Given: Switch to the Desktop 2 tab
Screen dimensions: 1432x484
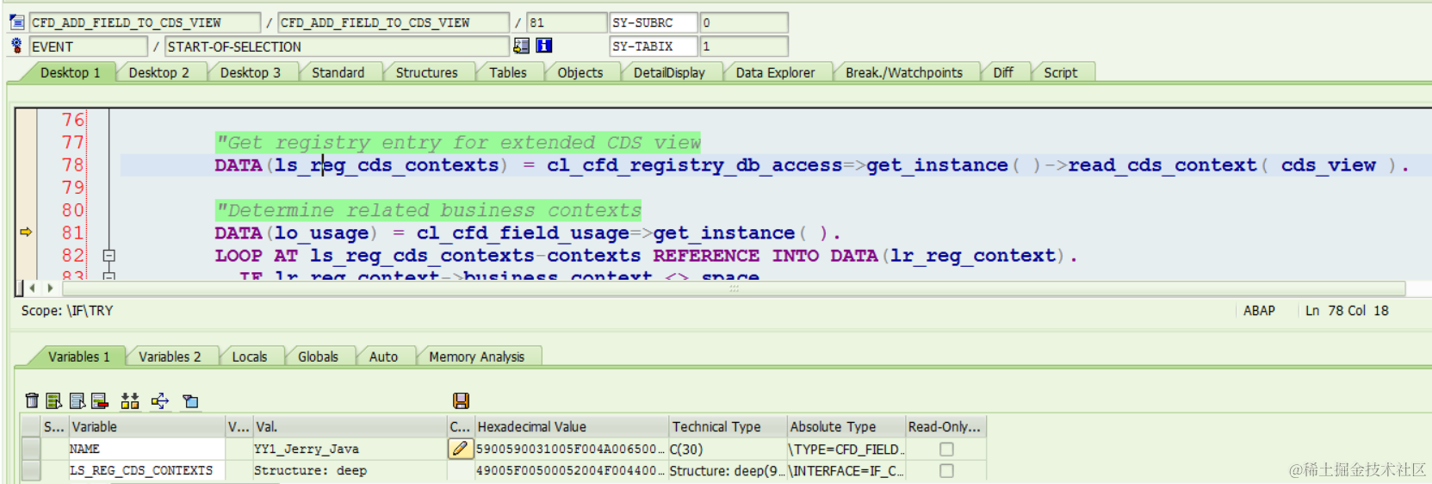Looking at the screenshot, I should click(158, 72).
